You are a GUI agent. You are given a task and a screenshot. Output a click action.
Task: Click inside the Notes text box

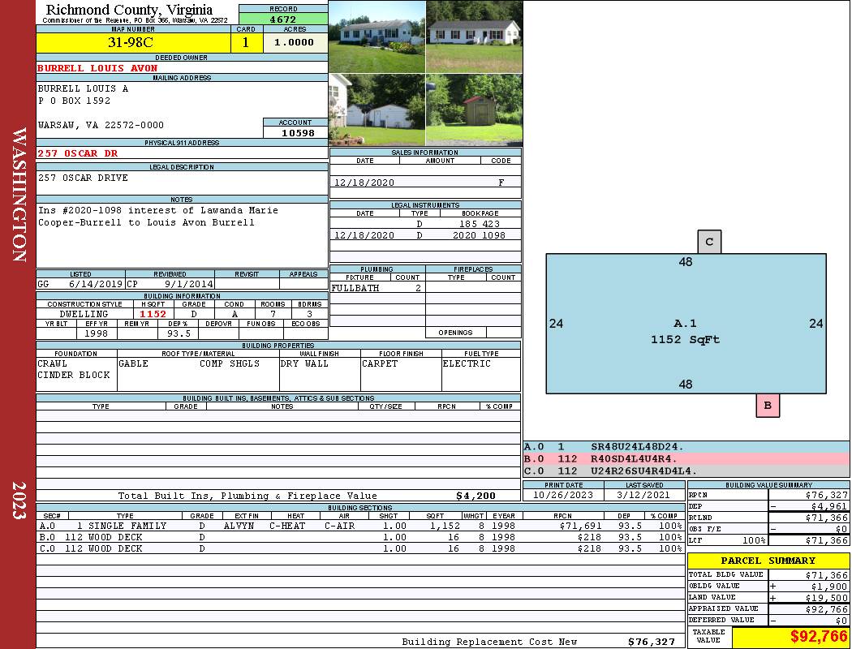pos(181,235)
